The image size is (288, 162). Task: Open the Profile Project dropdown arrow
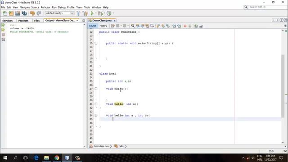[x=113, y=13]
